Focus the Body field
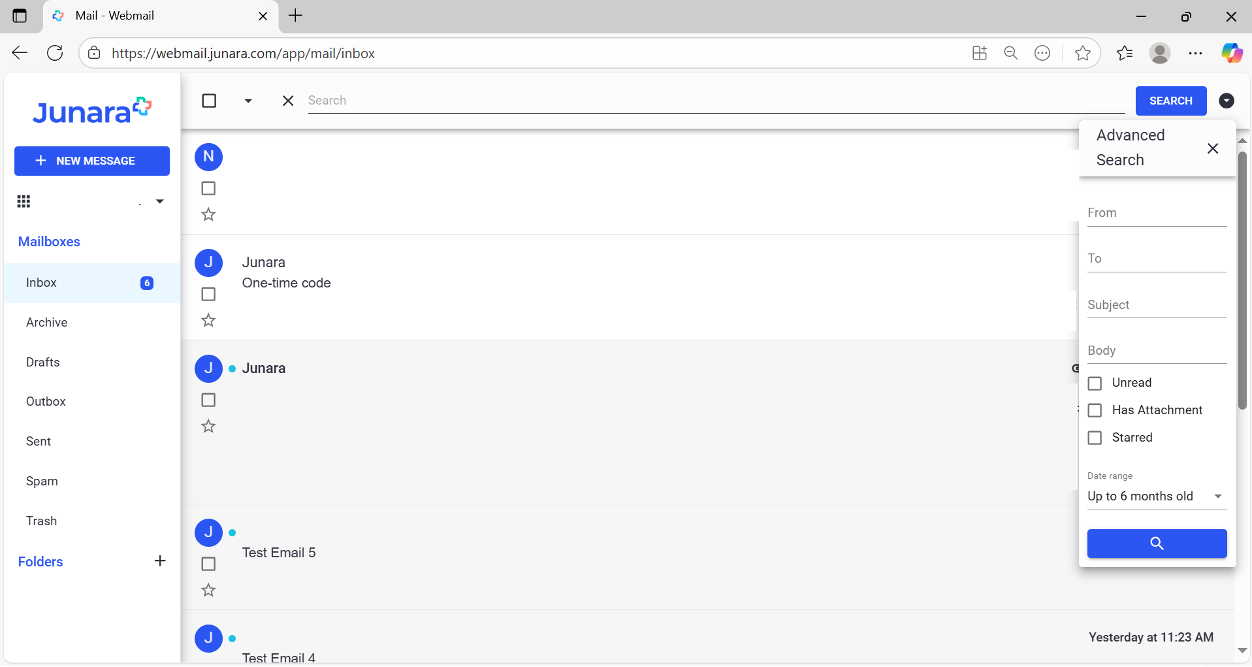Image resolution: width=1252 pixels, height=667 pixels. point(1157,351)
